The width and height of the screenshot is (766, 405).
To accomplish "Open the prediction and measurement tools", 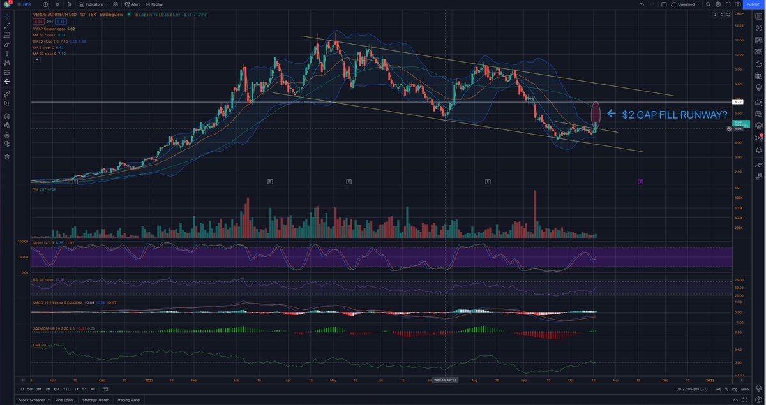I will [7, 72].
